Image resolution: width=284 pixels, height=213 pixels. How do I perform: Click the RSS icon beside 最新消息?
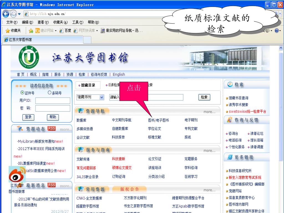coord(52,185)
